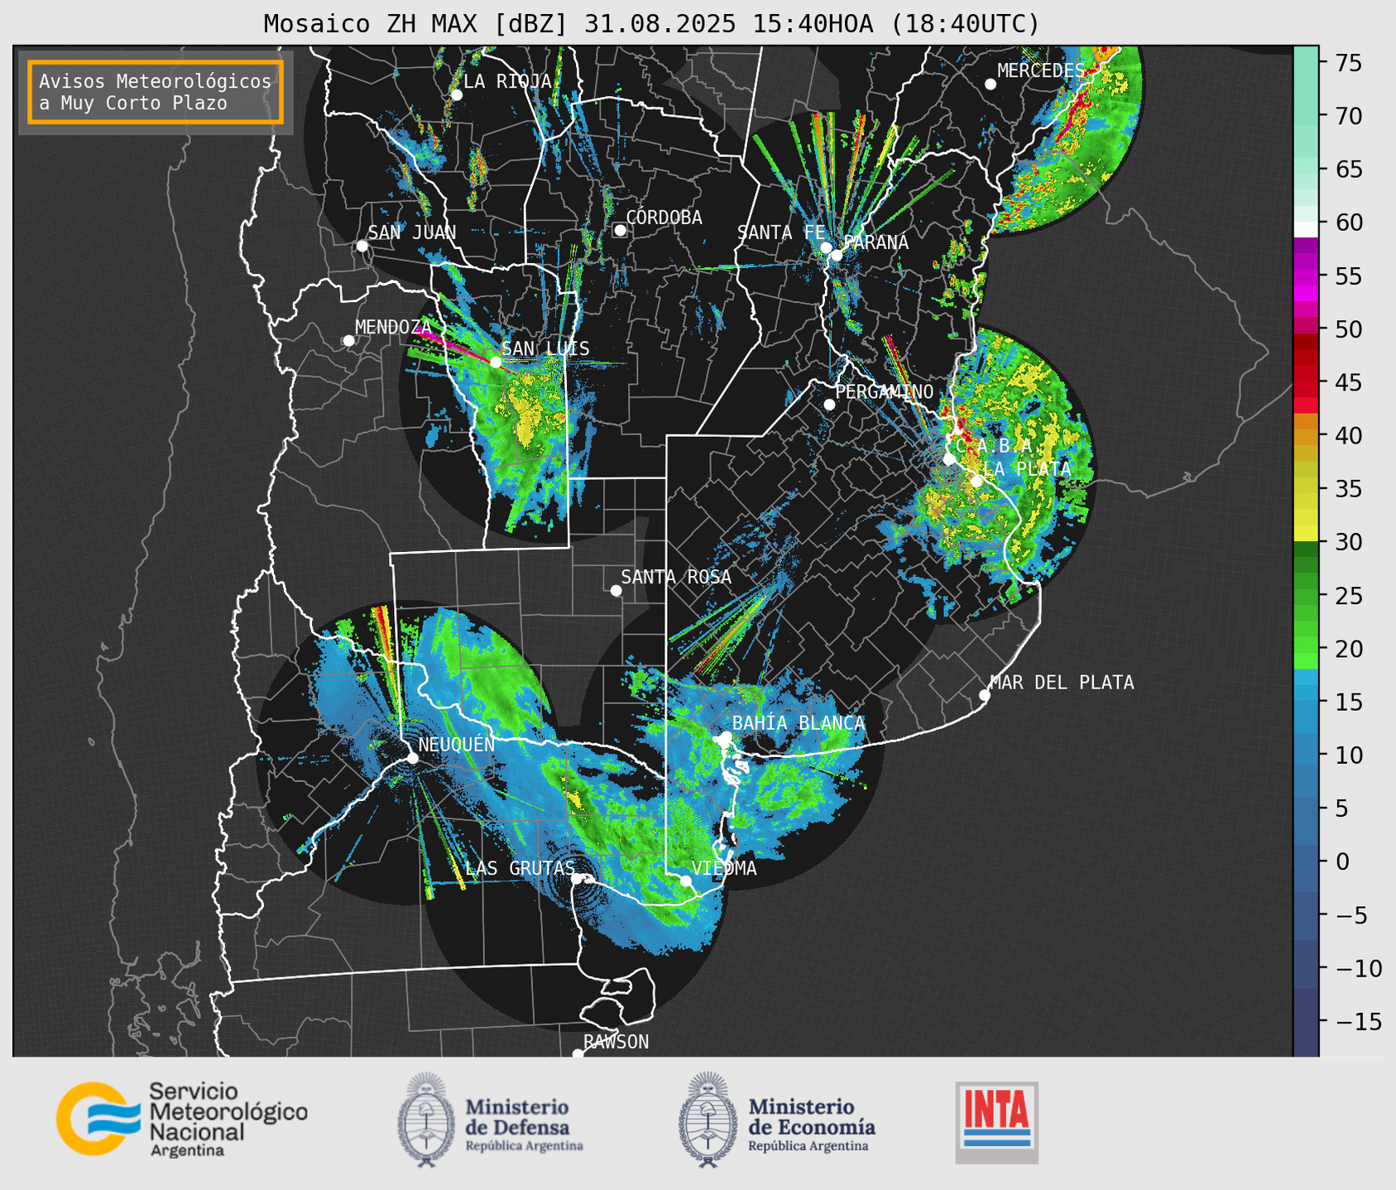Click the MERCEDES city marker dot

990,84
